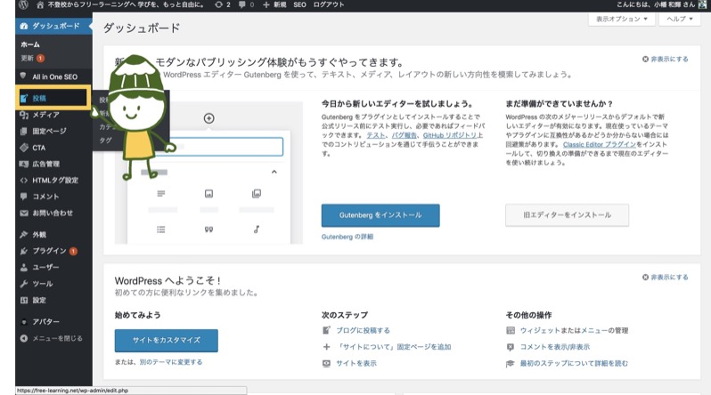Click the Gutenberg をインストール button
Screen dimensions: 711x395
pos(380,215)
